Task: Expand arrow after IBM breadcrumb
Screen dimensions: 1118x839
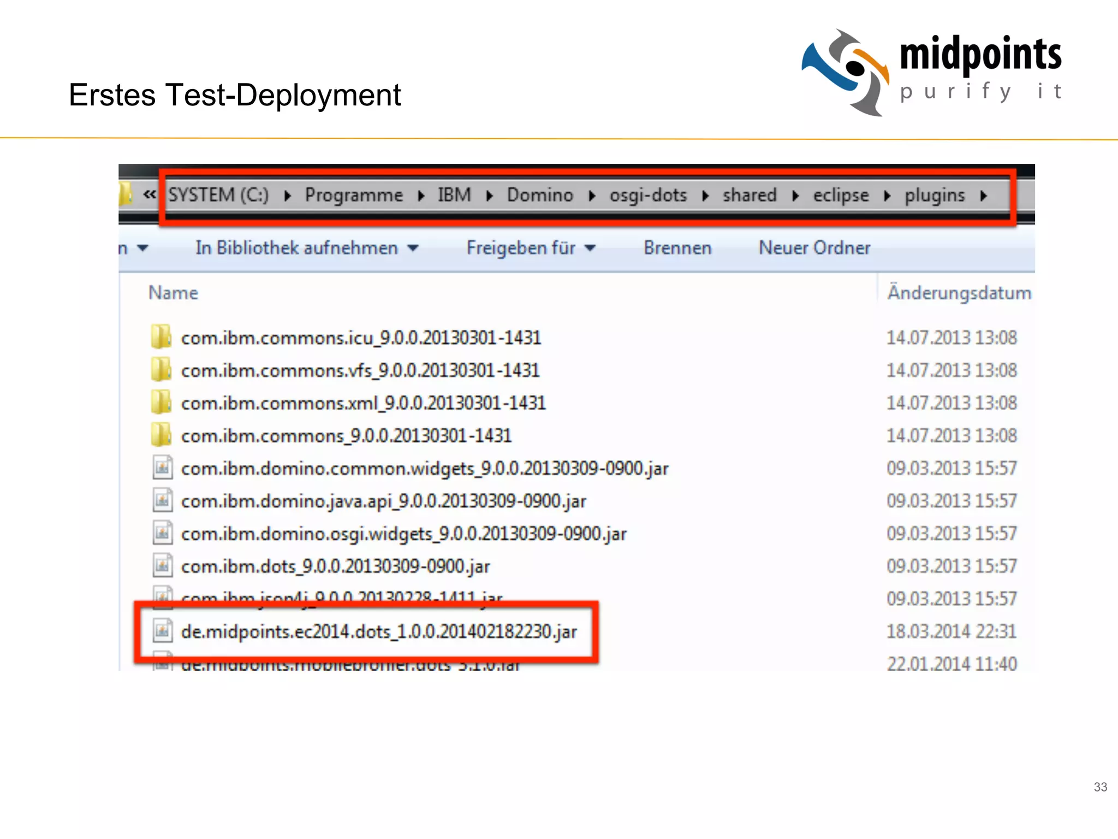Action: 489,196
